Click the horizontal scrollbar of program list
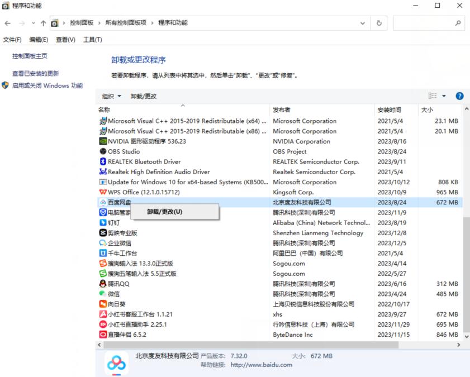The height and width of the screenshot is (377, 470). coord(251,345)
